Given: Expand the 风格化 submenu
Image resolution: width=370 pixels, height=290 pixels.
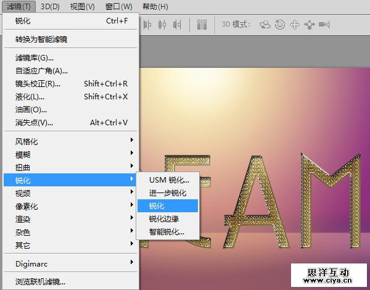Looking at the screenshot, I should pyautogui.click(x=70, y=142).
